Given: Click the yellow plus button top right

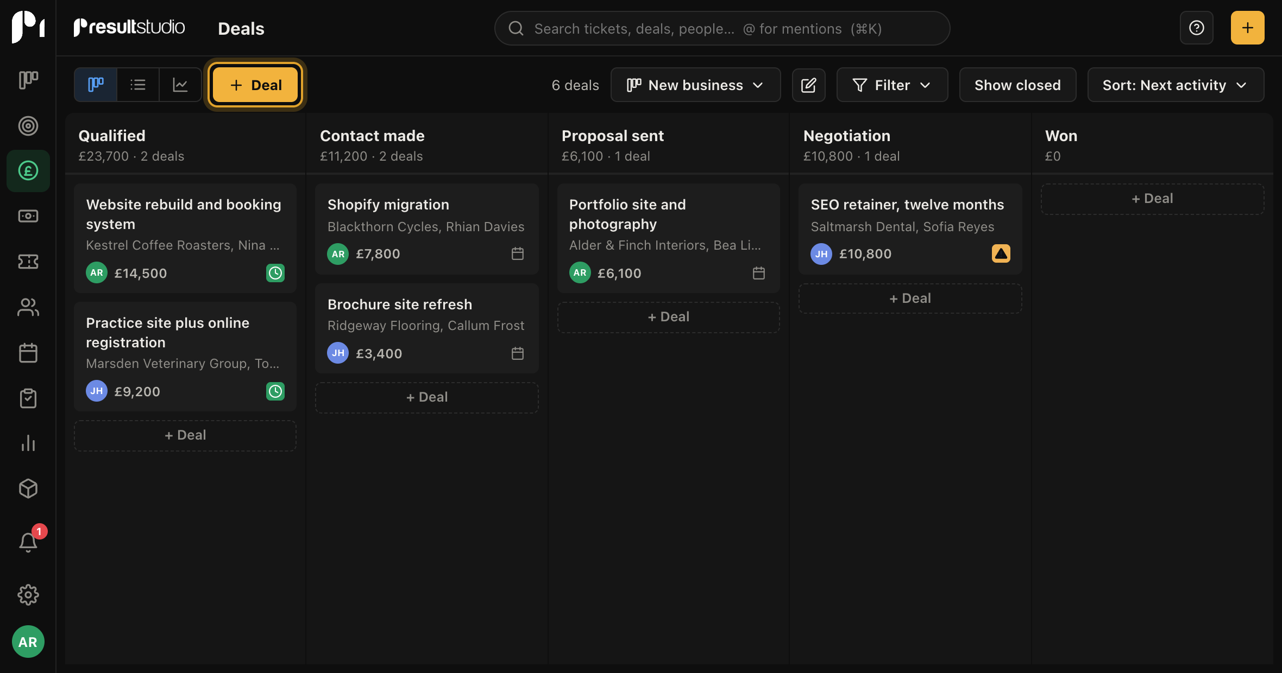Looking at the screenshot, I should 1247,28.
